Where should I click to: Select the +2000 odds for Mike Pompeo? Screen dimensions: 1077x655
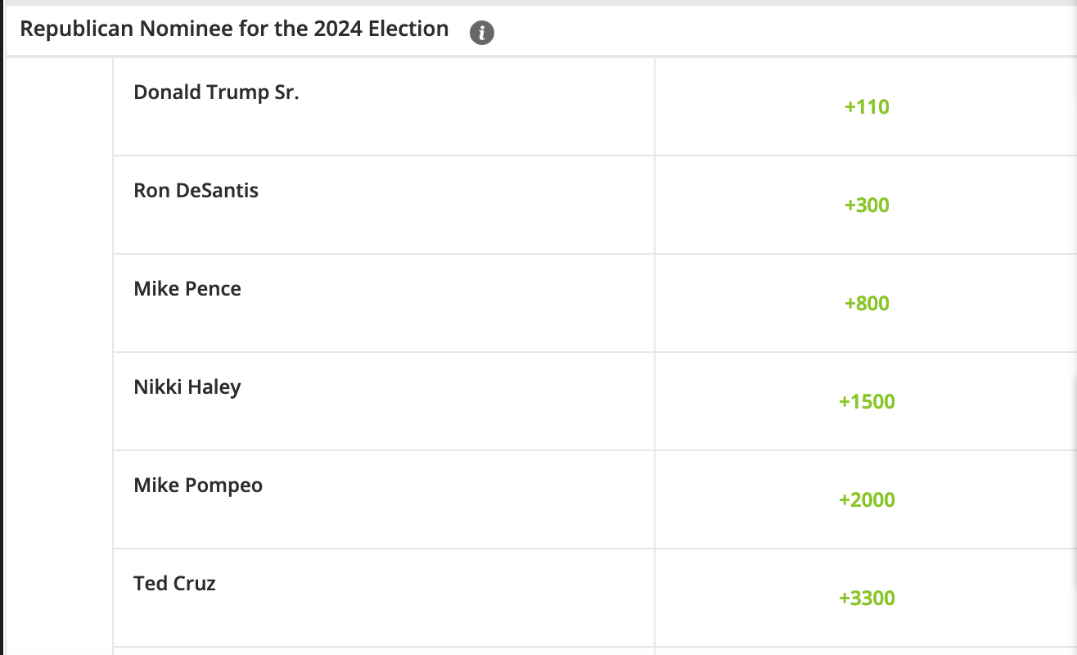coord(866,499)
